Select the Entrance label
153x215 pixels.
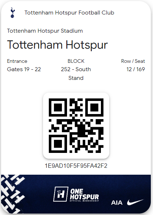(x=17, y=61)
